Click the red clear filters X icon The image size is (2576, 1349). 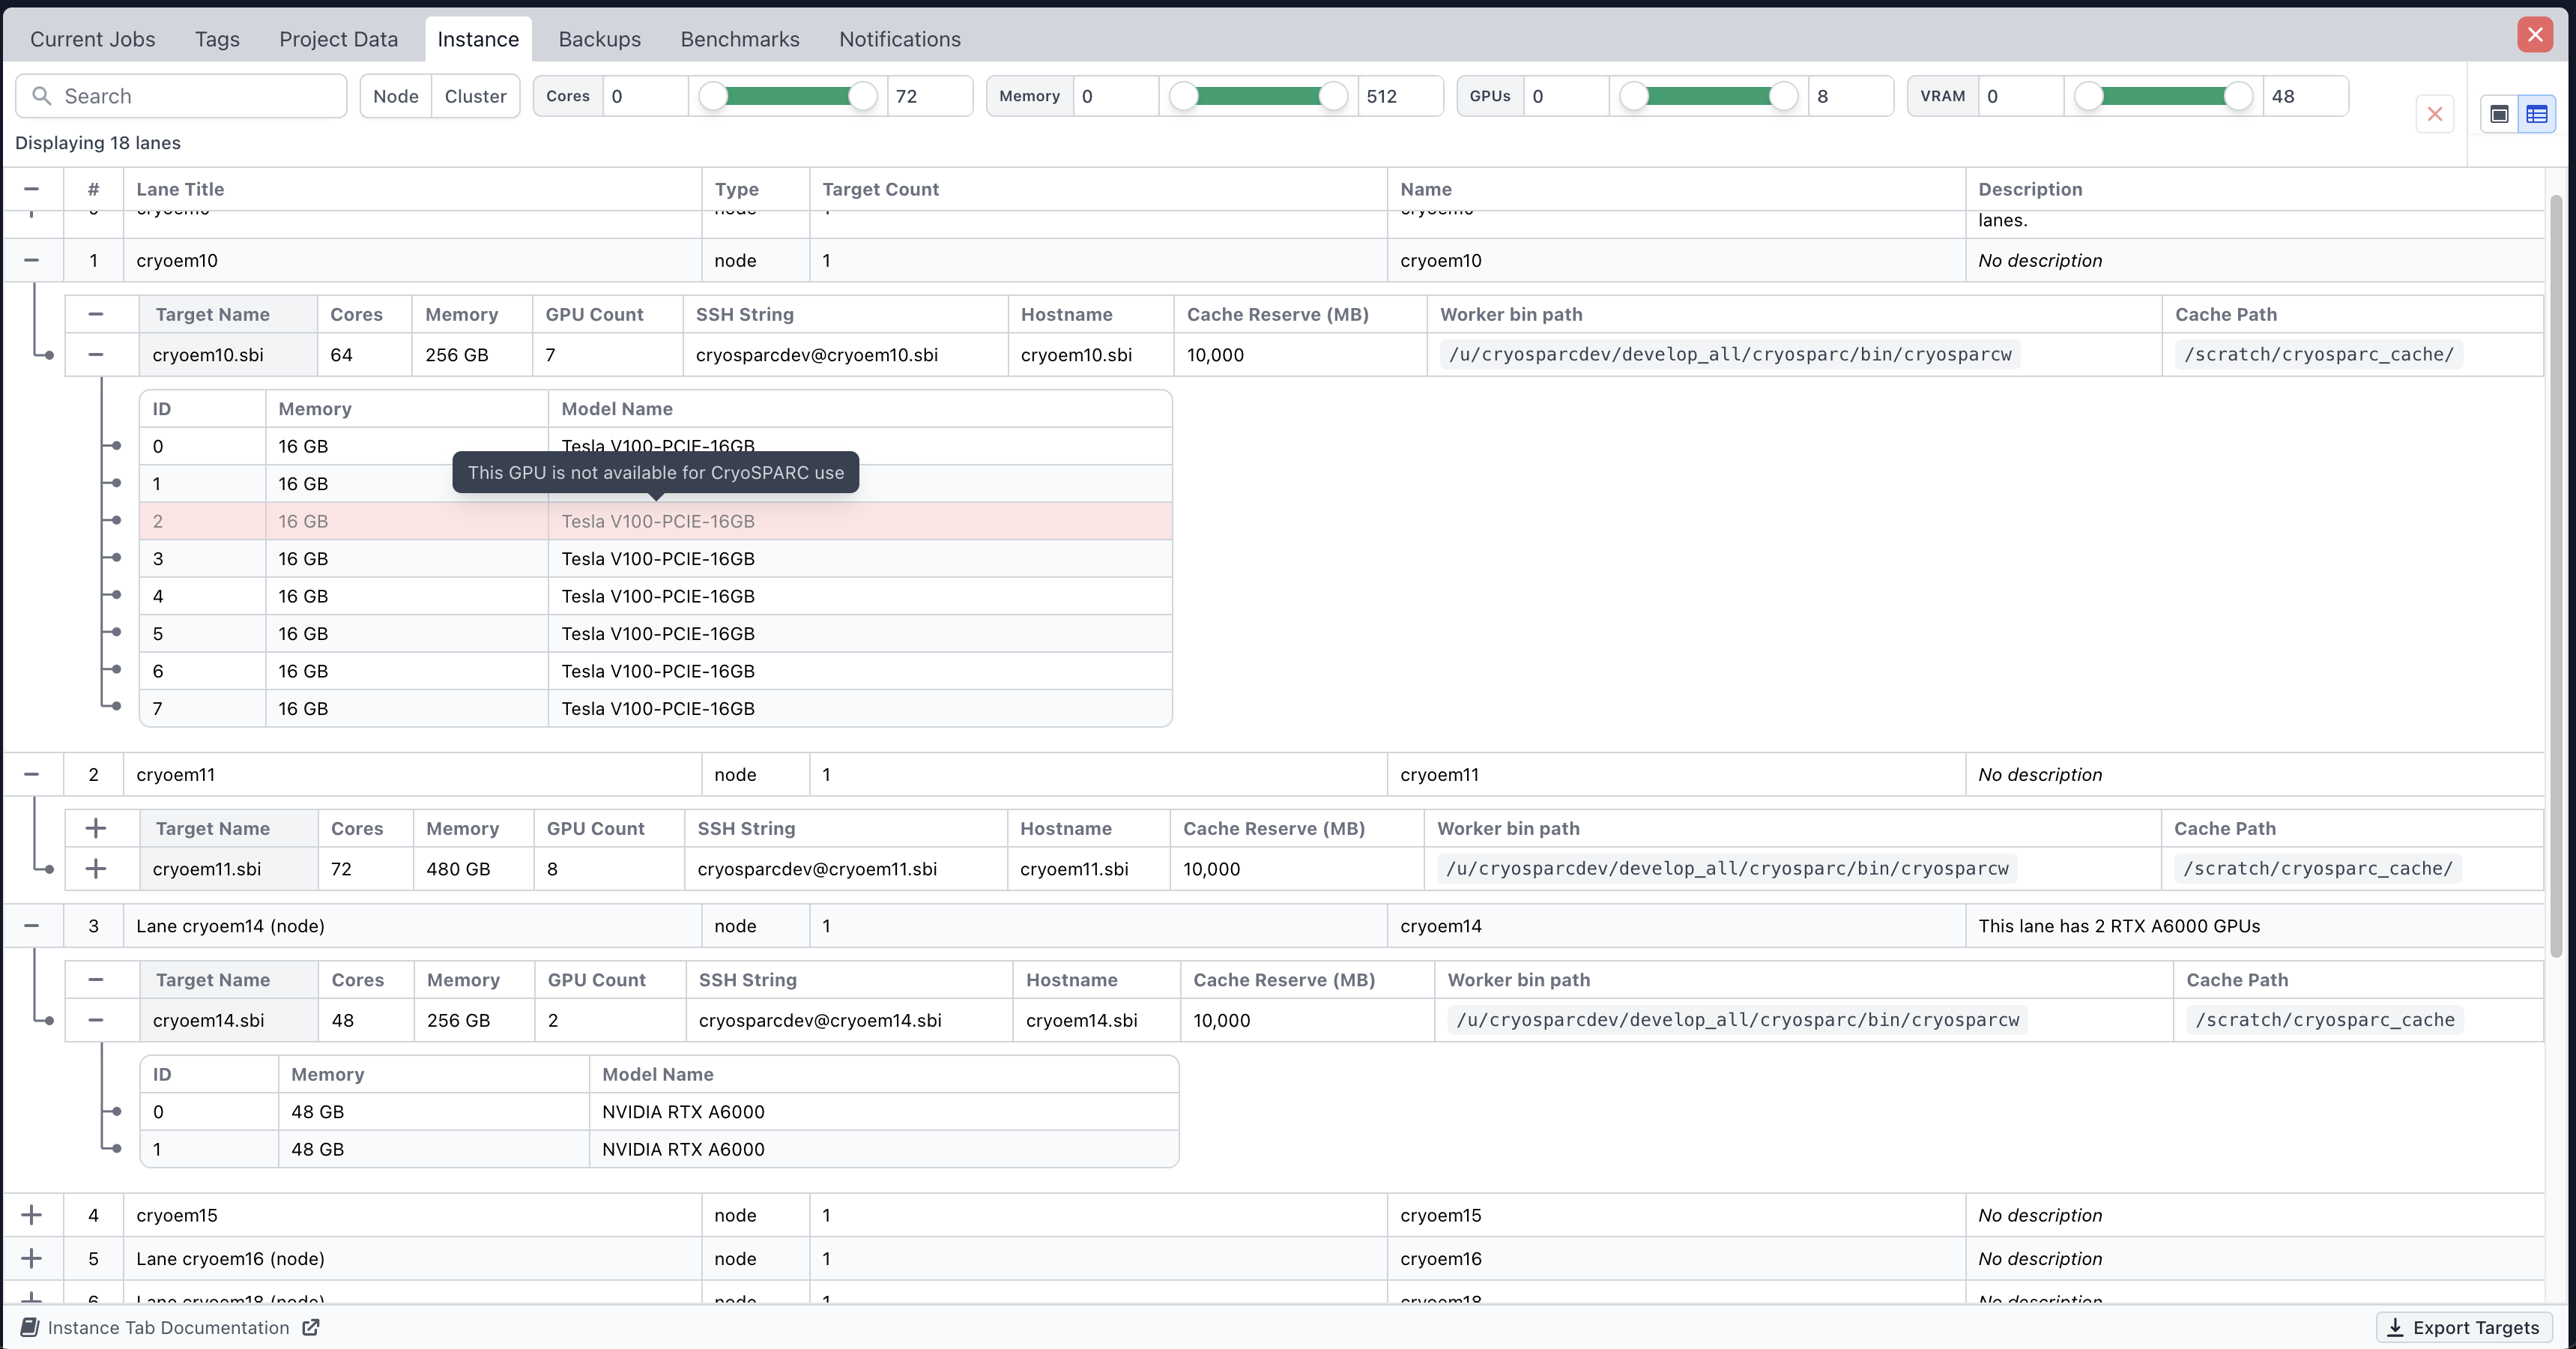click(x=2435, y=114)
